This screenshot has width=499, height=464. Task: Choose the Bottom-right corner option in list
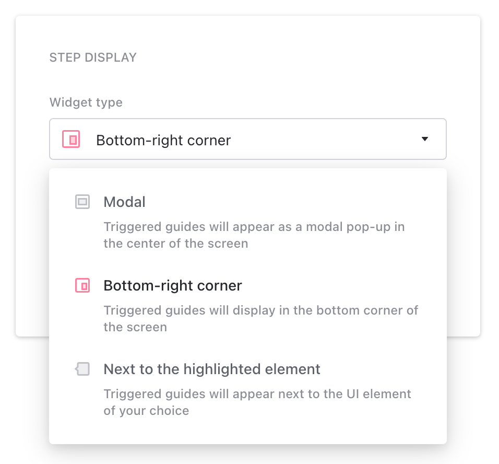click(x=173, y=286)
